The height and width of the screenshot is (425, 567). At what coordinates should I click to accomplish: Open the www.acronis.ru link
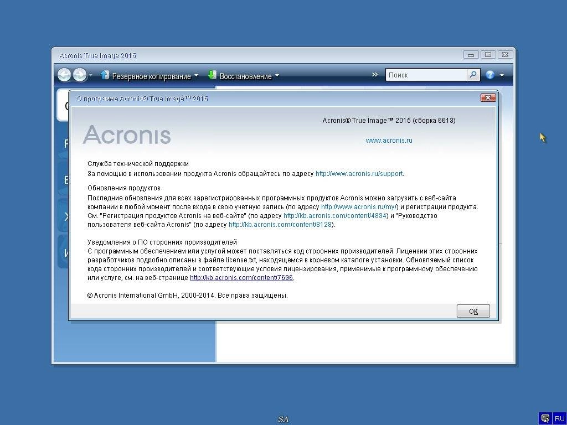[389, 141]
